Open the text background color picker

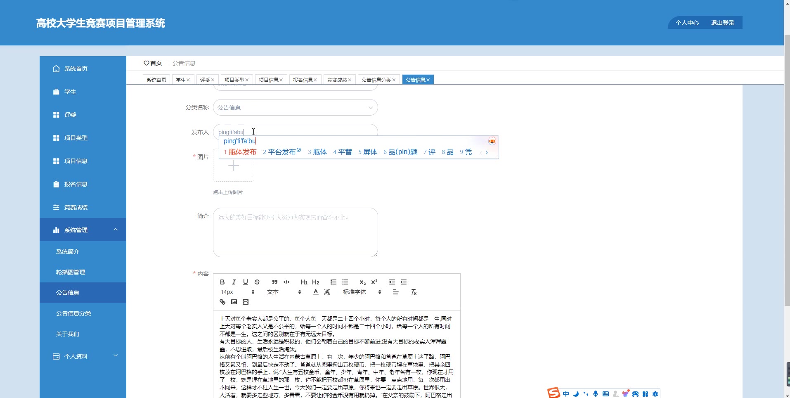pyautogui.click(x=327, y=292)
